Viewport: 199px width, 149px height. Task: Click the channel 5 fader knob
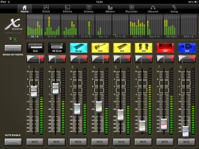[x=121, y=115]
